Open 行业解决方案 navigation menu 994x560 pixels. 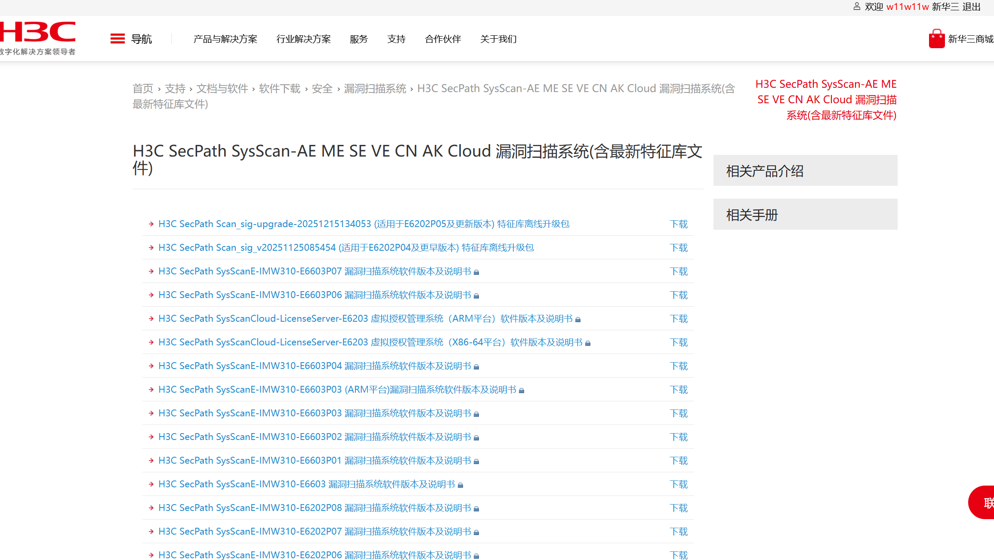coord(303,39)
